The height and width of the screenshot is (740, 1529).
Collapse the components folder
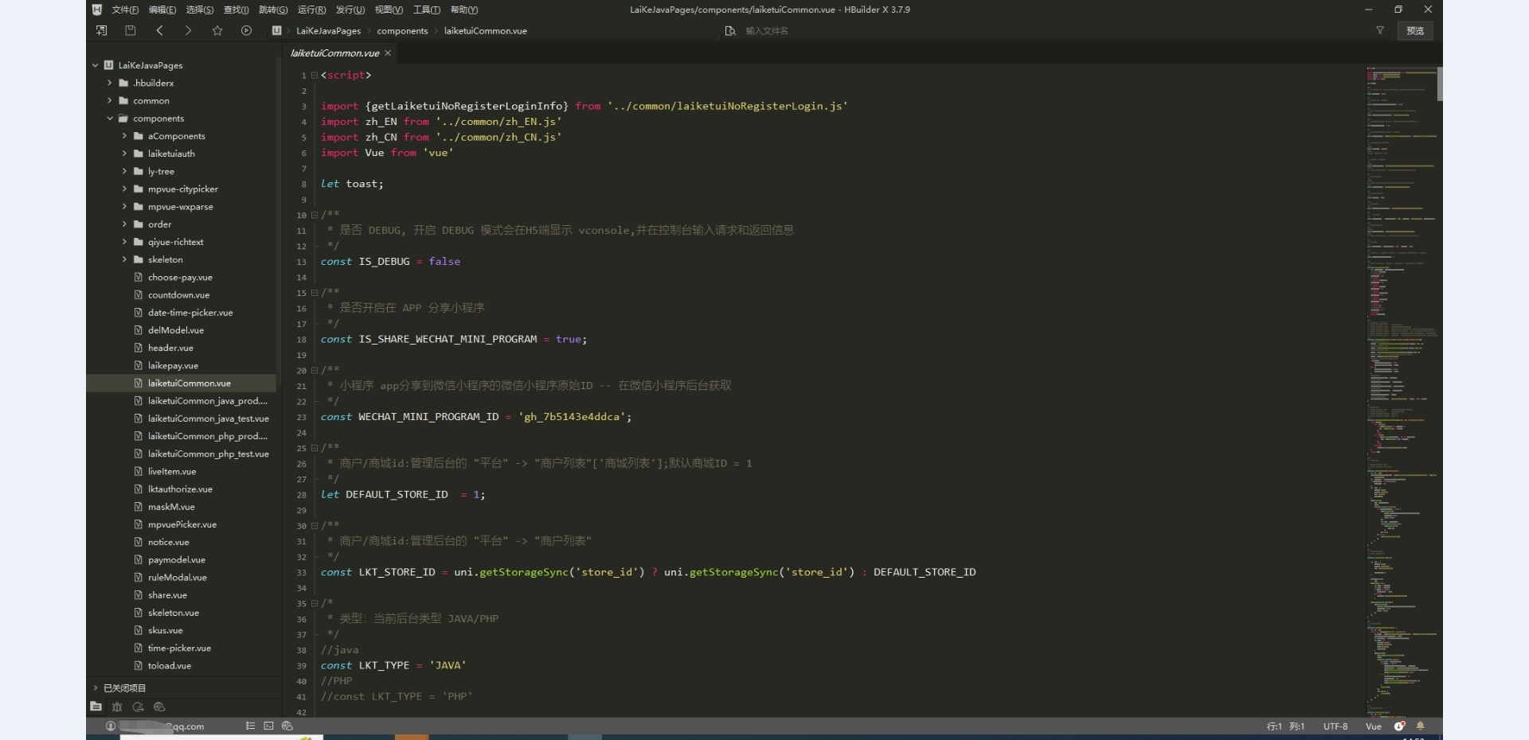110,119
